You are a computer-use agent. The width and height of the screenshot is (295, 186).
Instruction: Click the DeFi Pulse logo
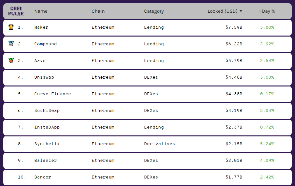click(16, 11)
